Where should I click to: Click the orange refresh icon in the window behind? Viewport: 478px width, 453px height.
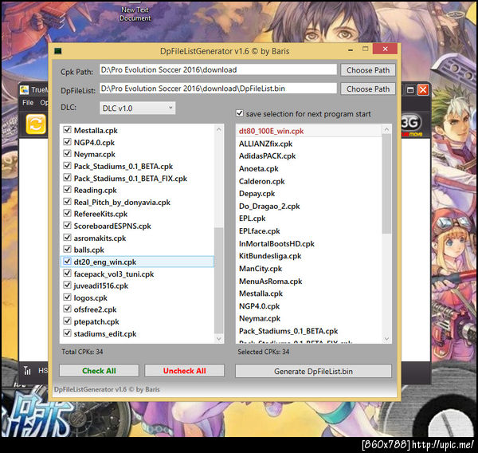pos(36,124)
